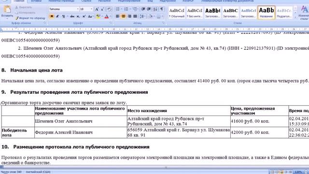309x174 pixels.
Task: Click the Шеменев Олег Анатольевич table cell
Action: tap(81, 121)
